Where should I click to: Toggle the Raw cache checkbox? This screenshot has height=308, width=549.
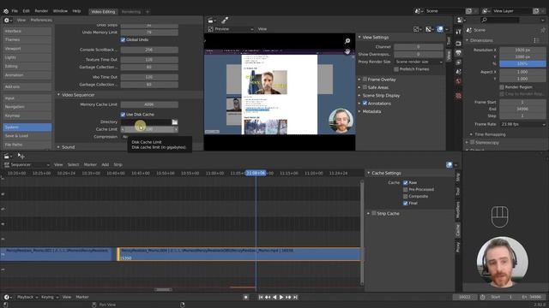click(406, 182)
